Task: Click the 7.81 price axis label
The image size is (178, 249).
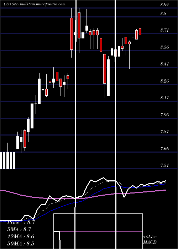Action: click(164, 132)
